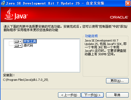The width and height of the screenshot is (131, 100).
Task: Go back with 上一步(B) button
Action: pos(69,95)
